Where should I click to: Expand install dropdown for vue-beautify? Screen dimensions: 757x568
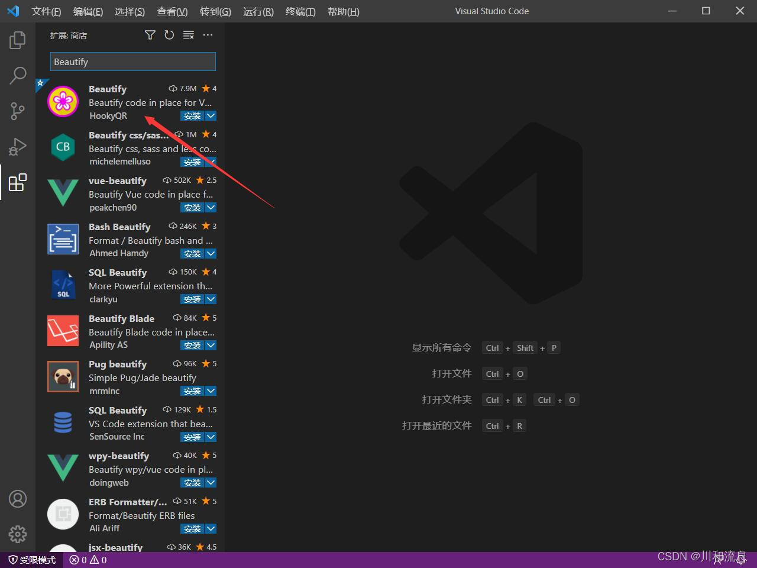click(x=211, y=208)
